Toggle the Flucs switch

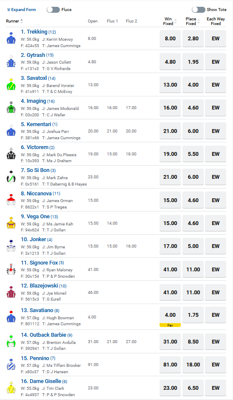click(53, 10)
